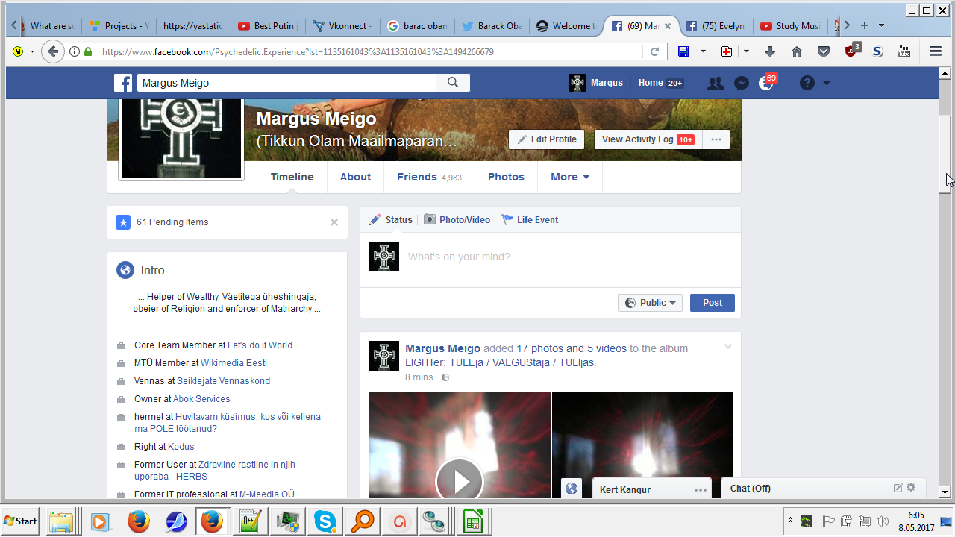Click the pencil icon next to Status
Image resolution: width=955 pixels, height=537 pixels.
click(x=375, y=219)
